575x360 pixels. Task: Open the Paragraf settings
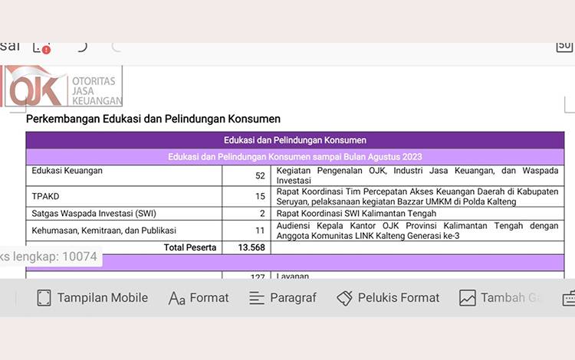pyautogui.click(x=283, y=298)
